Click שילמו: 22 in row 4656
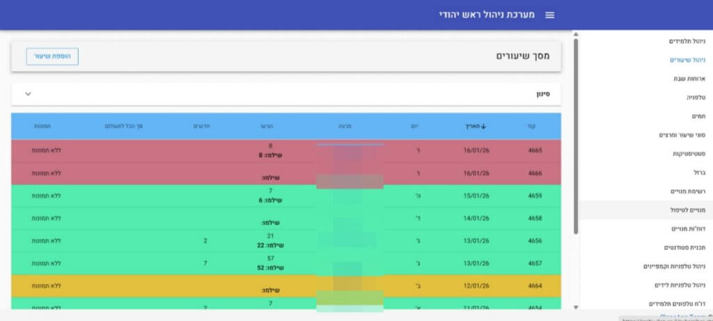 270,246
